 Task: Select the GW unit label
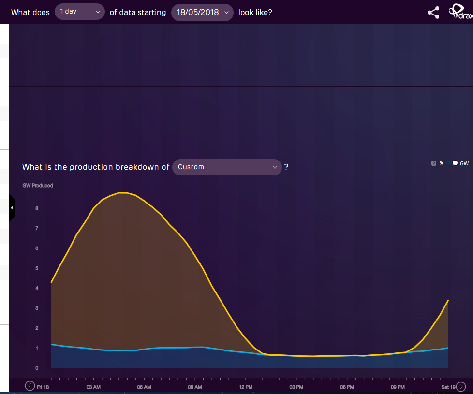464,163
